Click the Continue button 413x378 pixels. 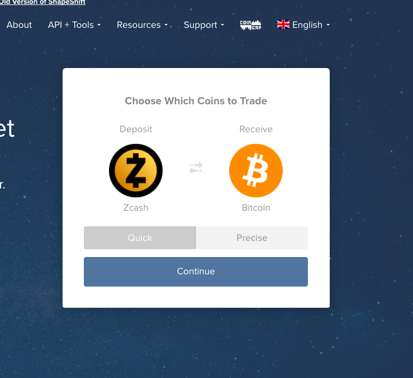coord(196,272)
